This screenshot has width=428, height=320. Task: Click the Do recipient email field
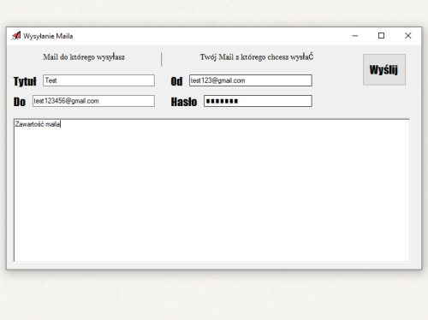point(93,101)
